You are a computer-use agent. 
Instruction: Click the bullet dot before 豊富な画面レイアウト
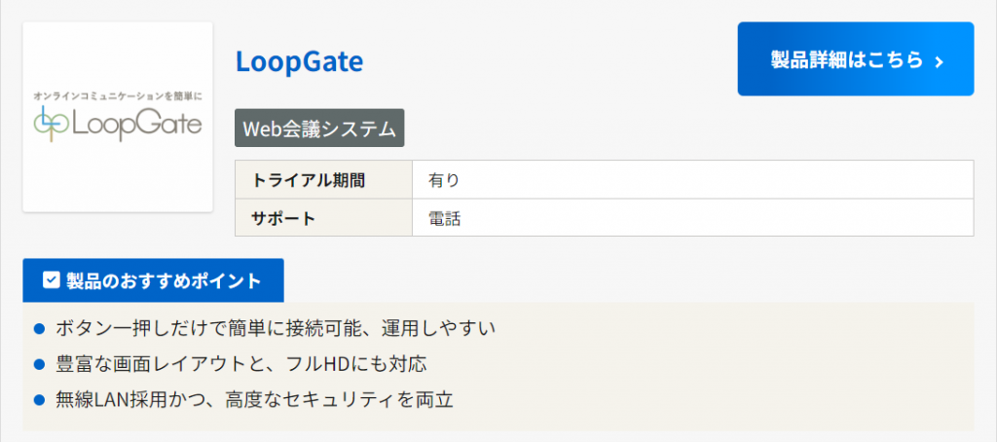40,365
